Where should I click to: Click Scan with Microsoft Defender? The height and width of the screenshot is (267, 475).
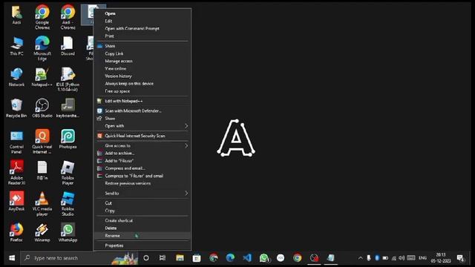click(x=142, y=111)
